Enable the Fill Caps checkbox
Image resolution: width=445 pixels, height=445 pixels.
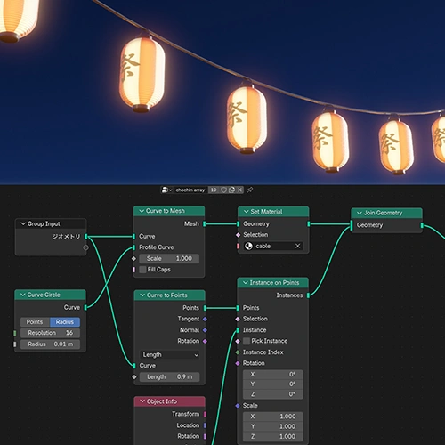pos(142,270)
